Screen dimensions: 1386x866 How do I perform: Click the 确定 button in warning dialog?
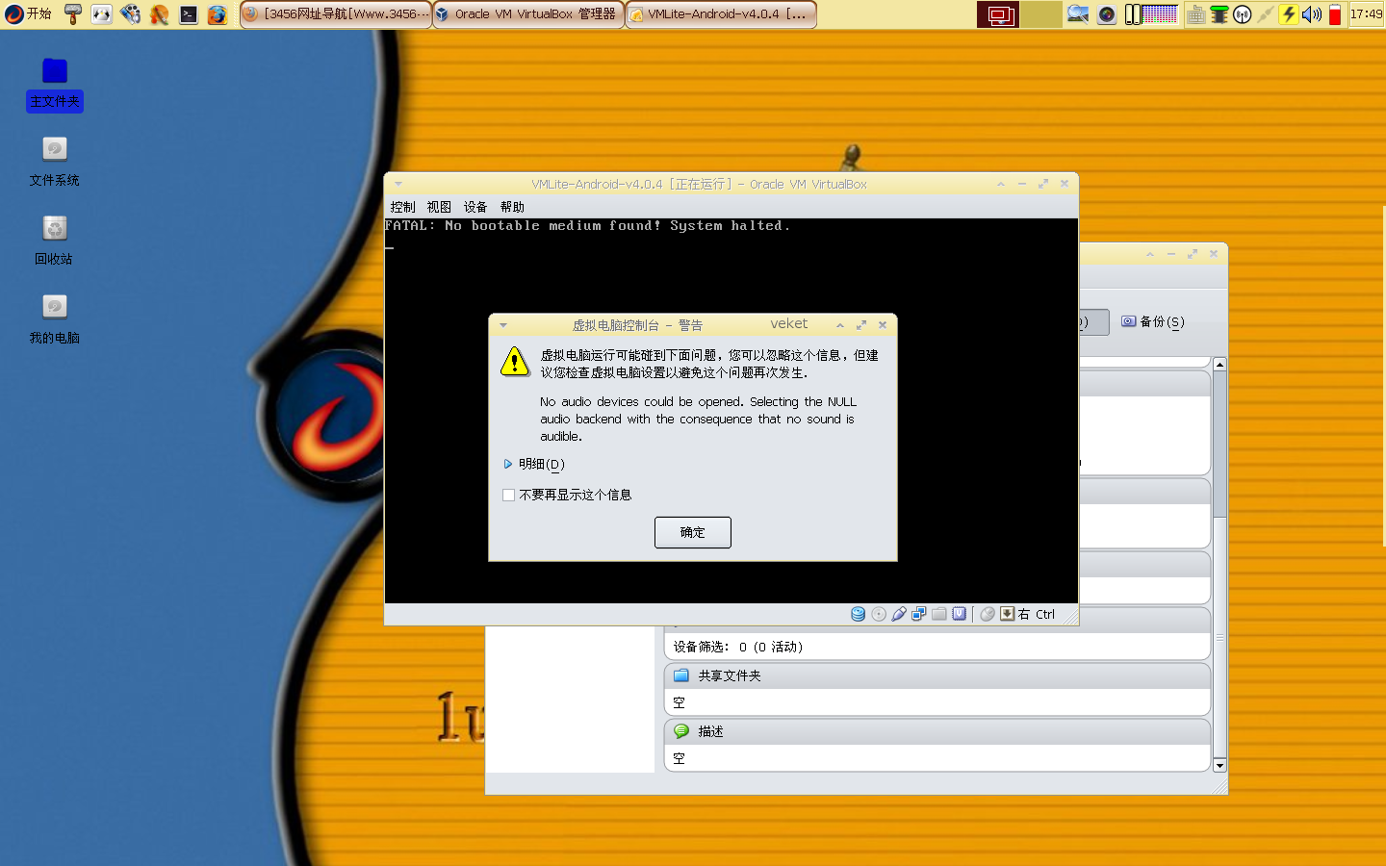point(693,532)
